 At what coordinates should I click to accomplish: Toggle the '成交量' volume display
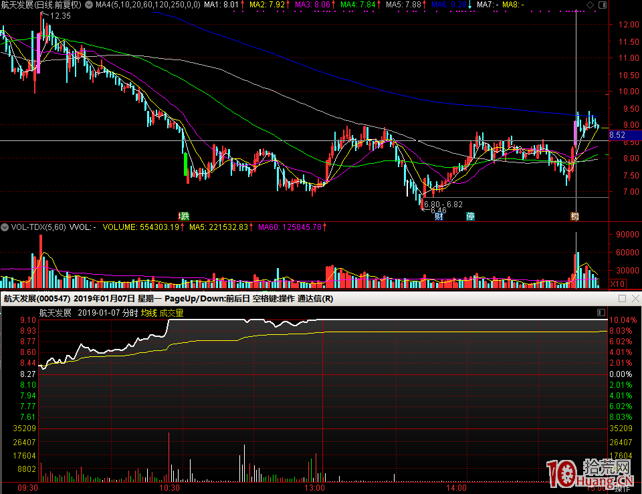[x=171, y=313]
